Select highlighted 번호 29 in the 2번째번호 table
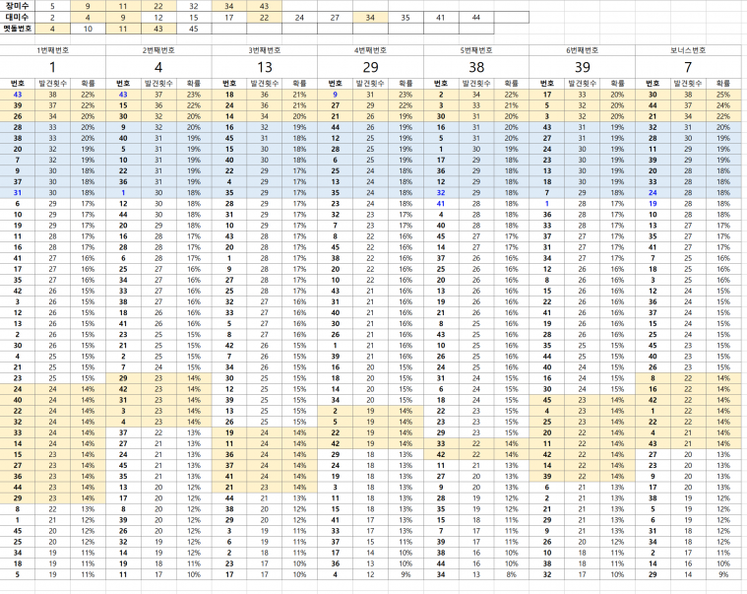Viewport: 747px width, 594px height. pyautogui.click(x=123, y=378)
